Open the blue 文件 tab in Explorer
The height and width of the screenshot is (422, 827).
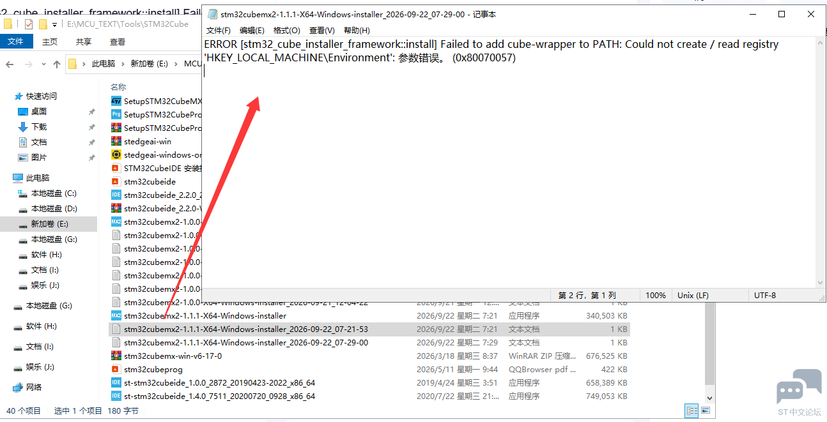16,41
